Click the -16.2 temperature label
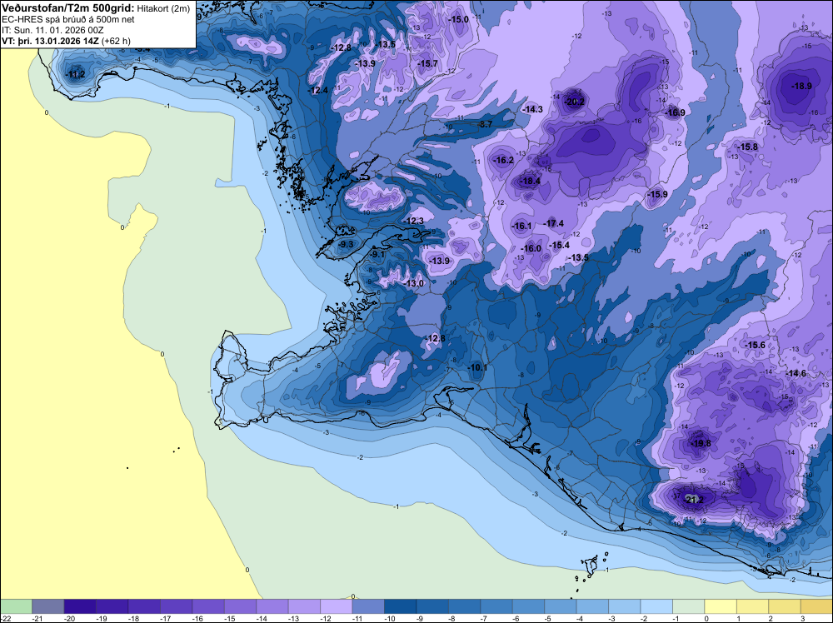 (504, 161)
